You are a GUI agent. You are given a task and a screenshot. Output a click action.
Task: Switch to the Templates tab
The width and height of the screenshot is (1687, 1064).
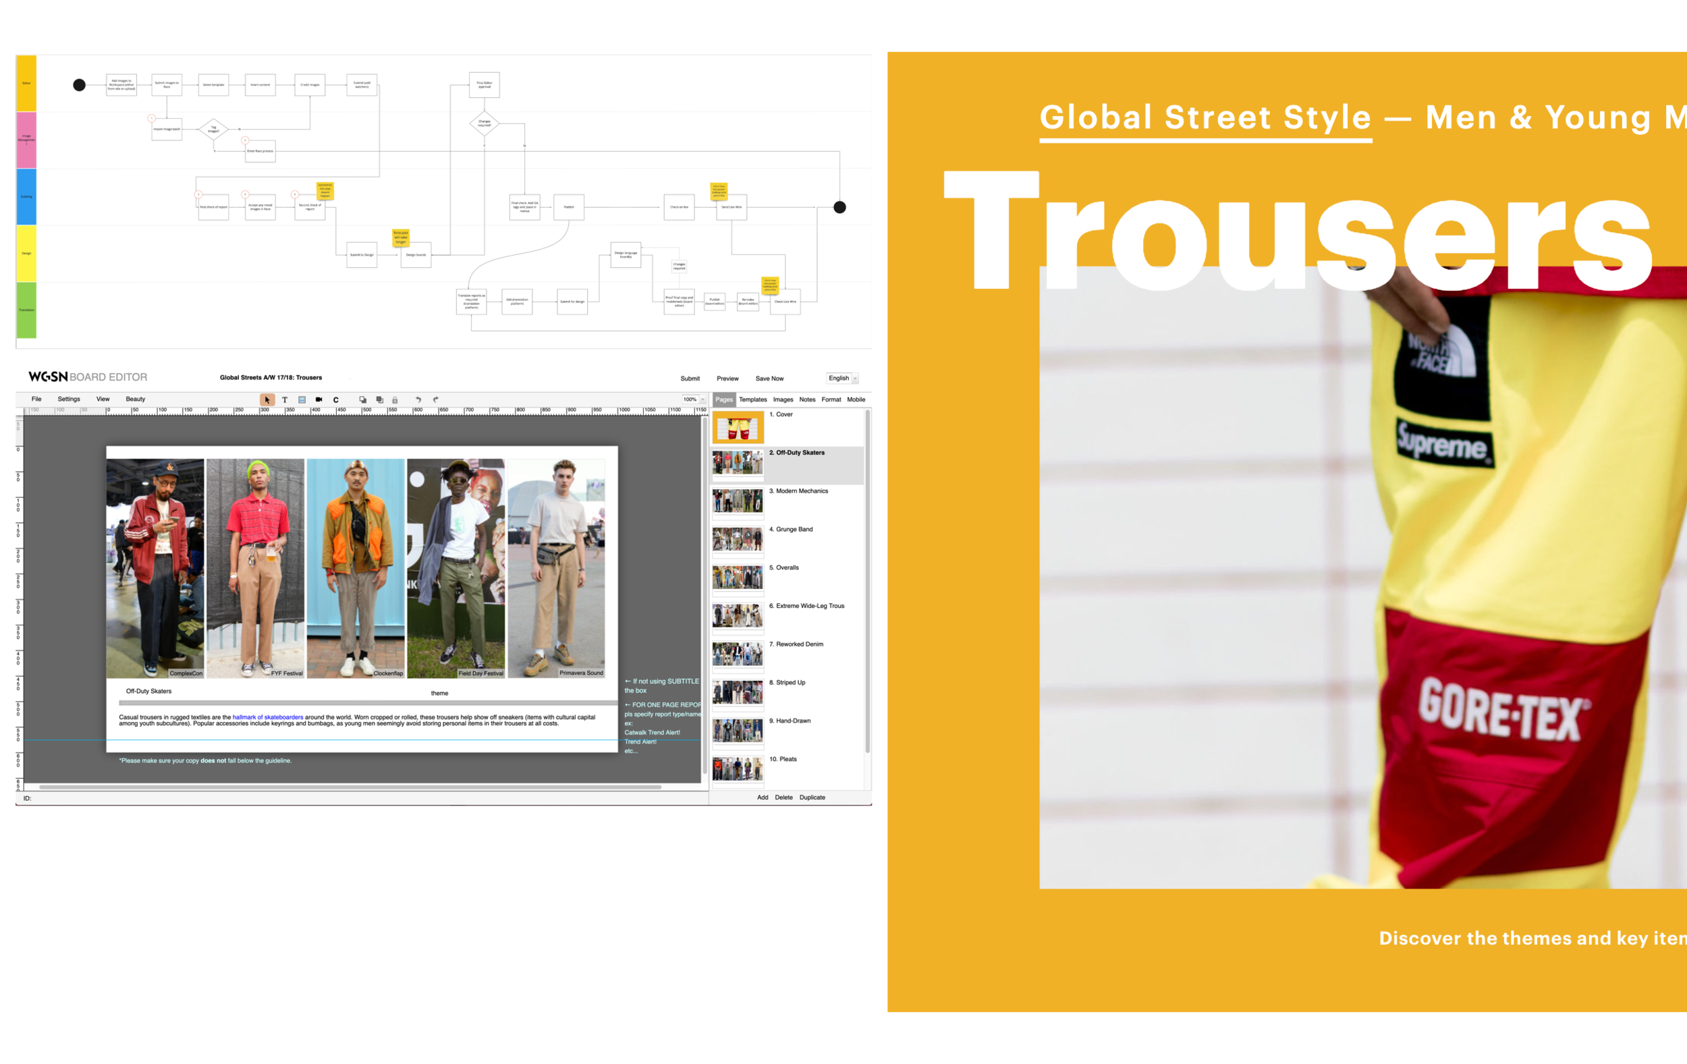click(753, 400)
